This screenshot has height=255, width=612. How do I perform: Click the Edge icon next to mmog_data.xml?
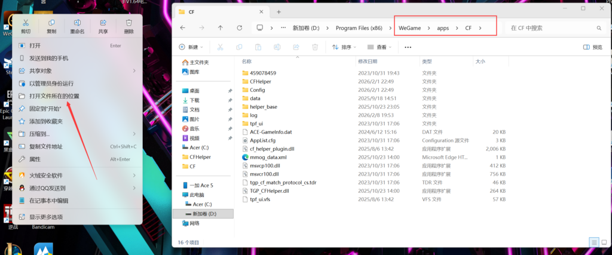click(245, 157)
